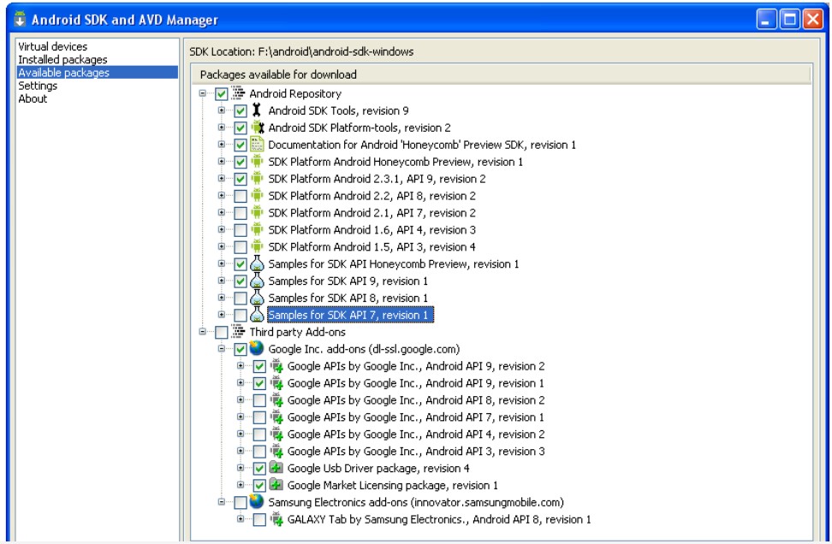The width and height of the screenshot is (832, 544).
Task: Click Android robot icon for SDK Platform 1.5
Action: 257,246
